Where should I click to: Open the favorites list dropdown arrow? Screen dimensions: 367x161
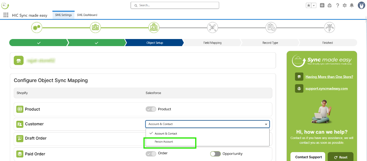click(x=314, y=6)
